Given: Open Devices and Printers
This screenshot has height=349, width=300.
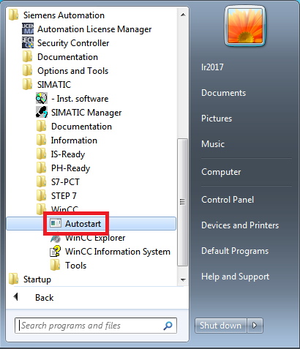Looking at the screenshot, I should (240, 225).
